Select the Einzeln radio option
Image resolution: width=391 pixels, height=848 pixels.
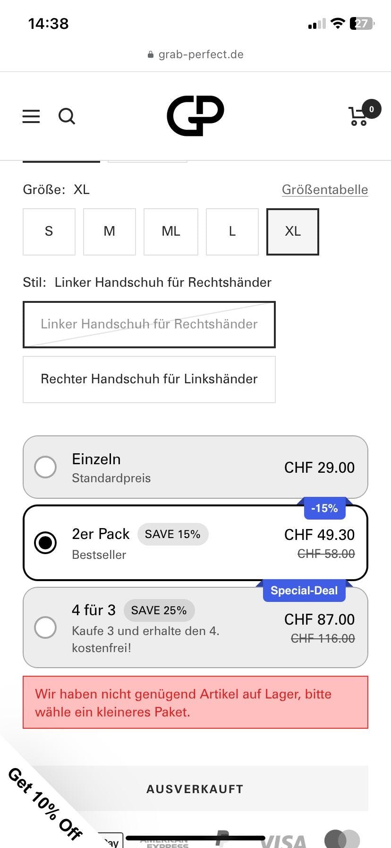tap(45, 467)
